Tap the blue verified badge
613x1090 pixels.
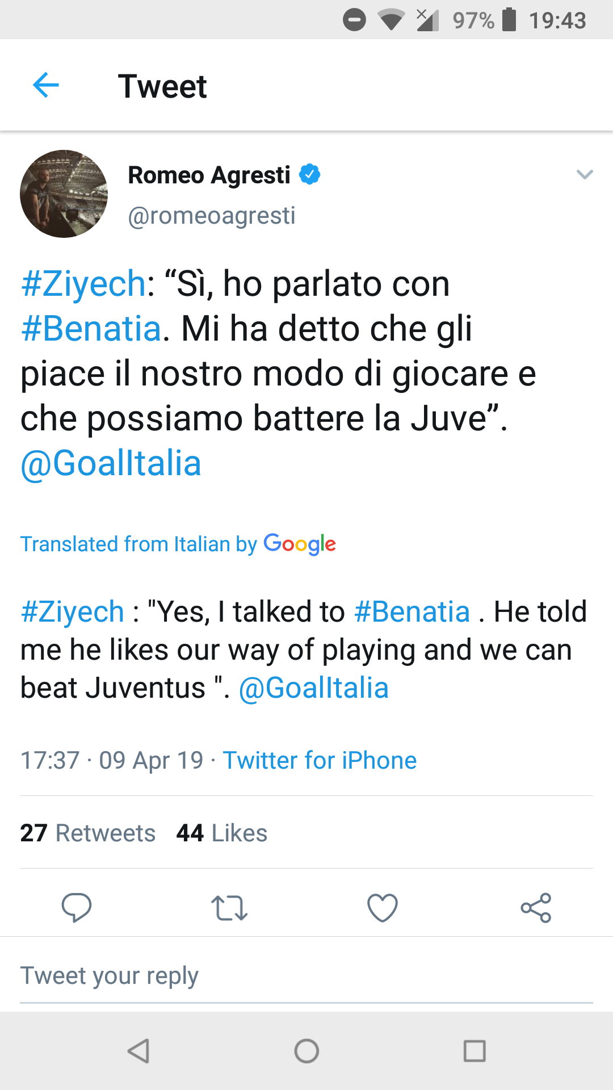click(310, 174)
